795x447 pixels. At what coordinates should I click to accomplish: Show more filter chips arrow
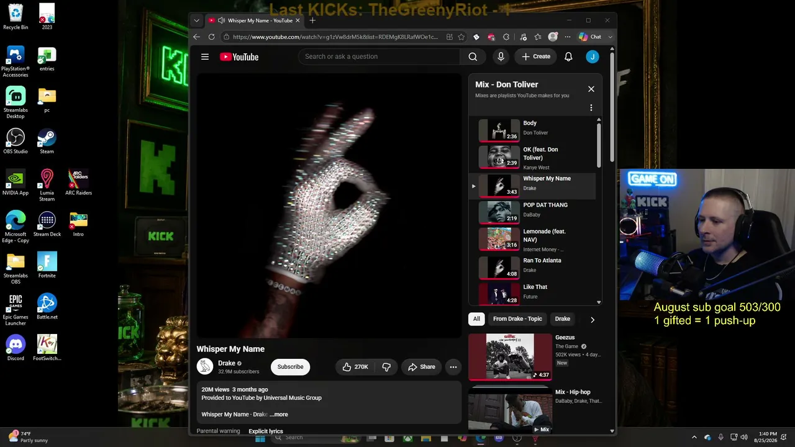[x=593, y=320]
